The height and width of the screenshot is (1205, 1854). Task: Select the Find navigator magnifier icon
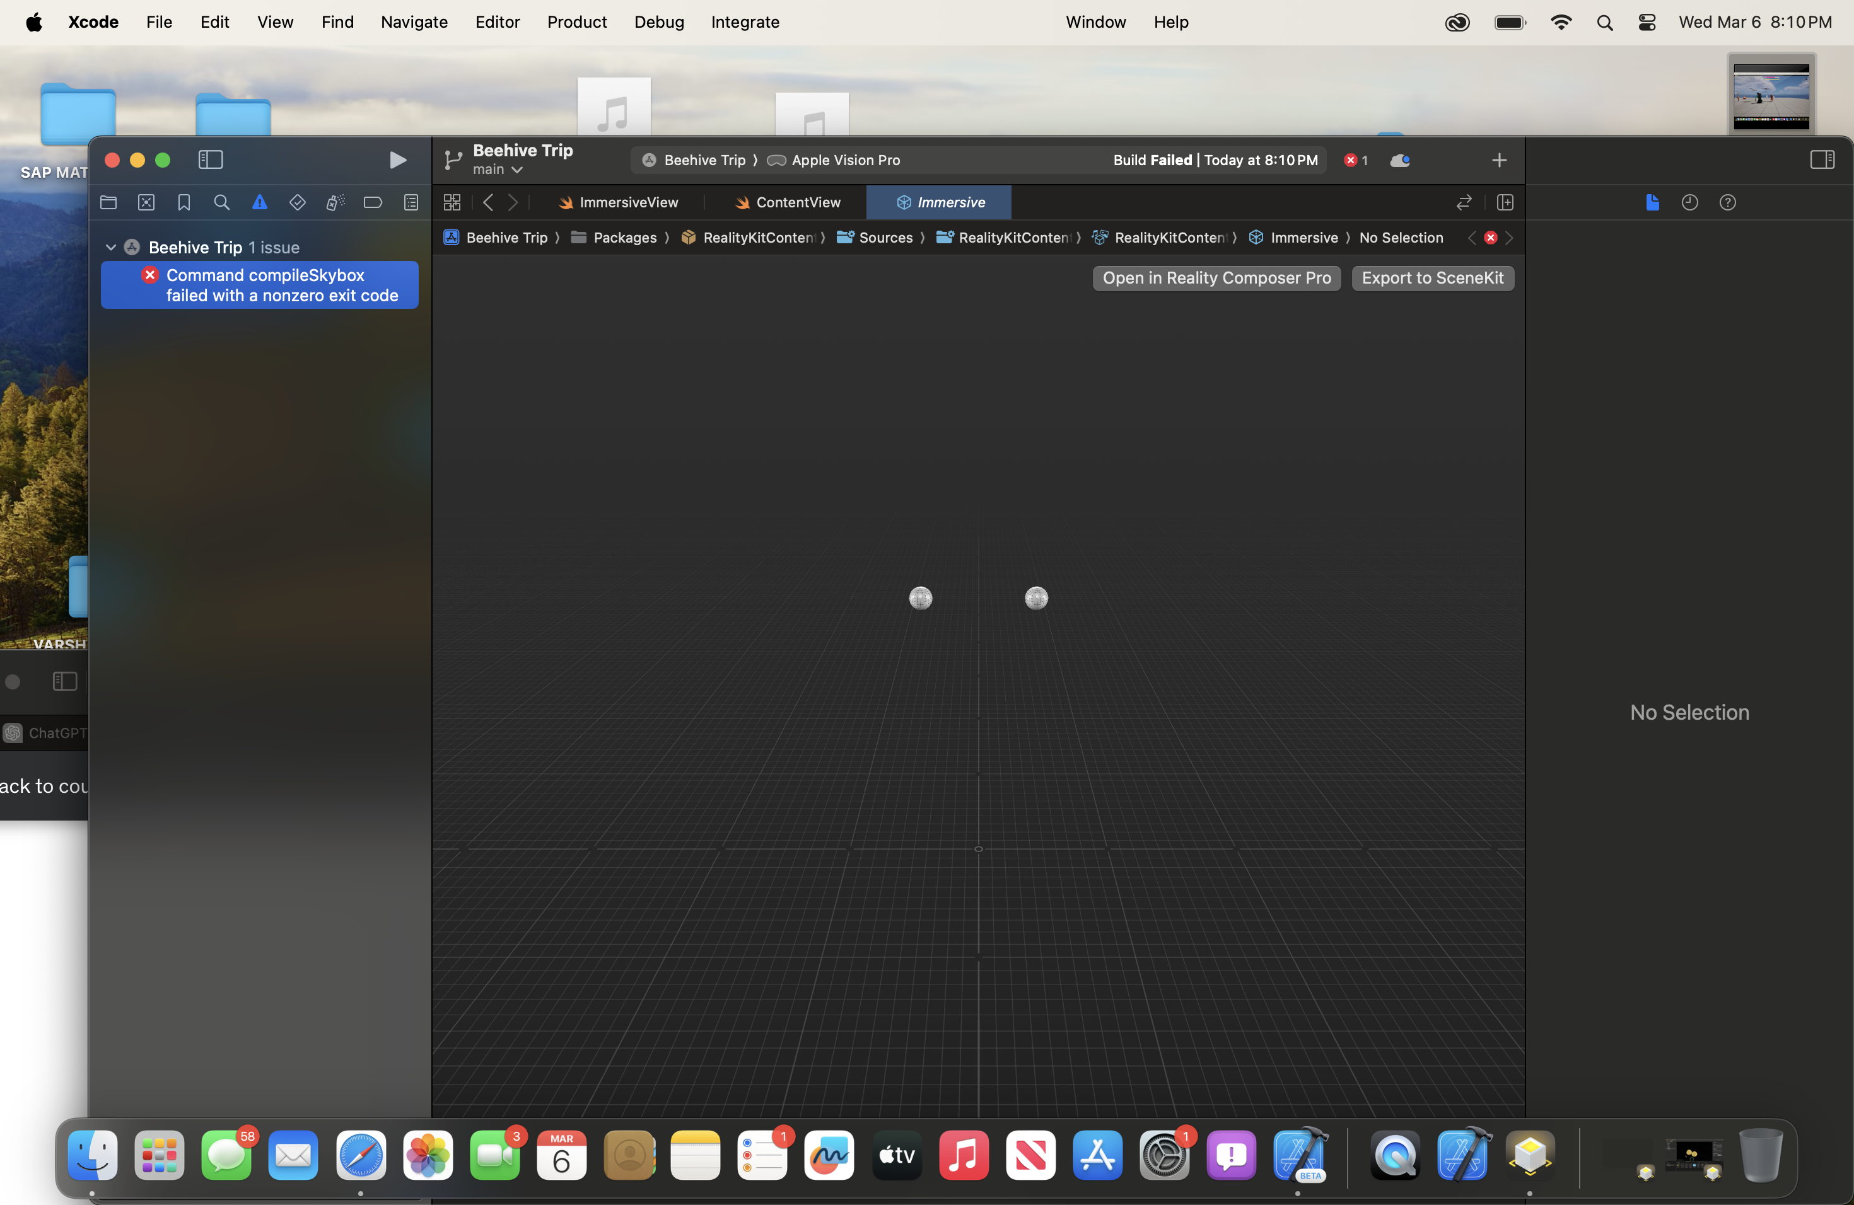(221, 202)
